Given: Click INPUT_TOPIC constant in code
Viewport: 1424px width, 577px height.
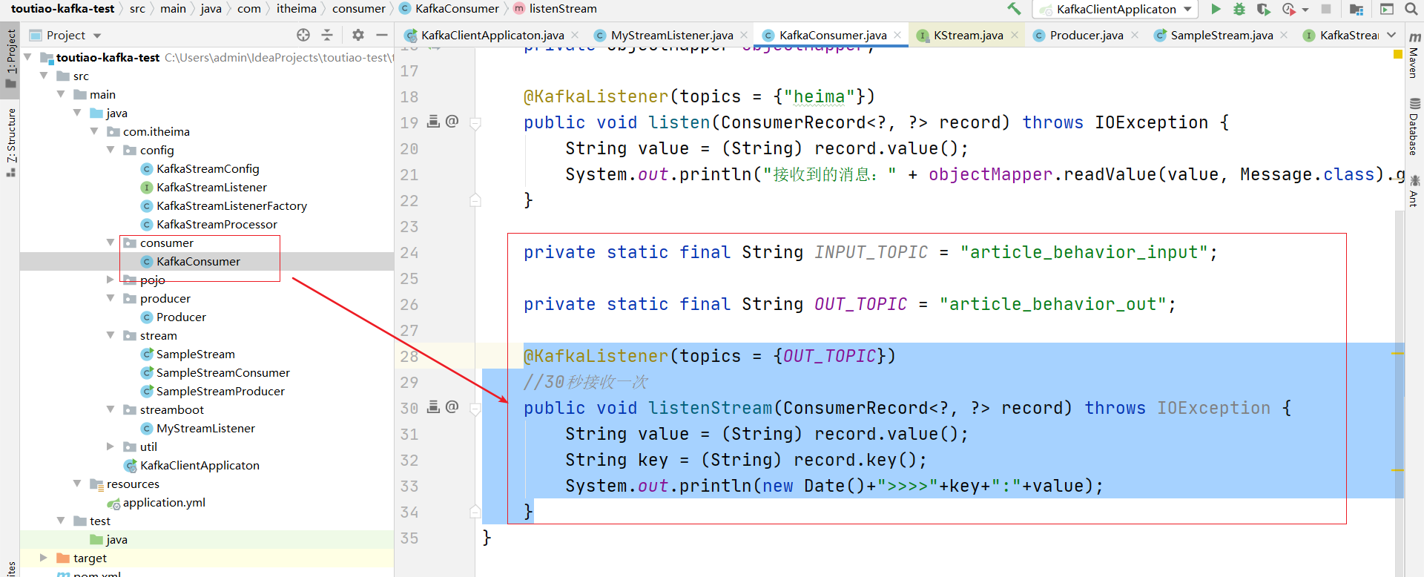Looking at the screenshot, I should pyautogui.click(x=871, y=252).
